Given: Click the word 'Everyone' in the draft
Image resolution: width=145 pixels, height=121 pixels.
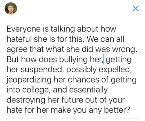Looking at the screenshot, I should [23, 29].
